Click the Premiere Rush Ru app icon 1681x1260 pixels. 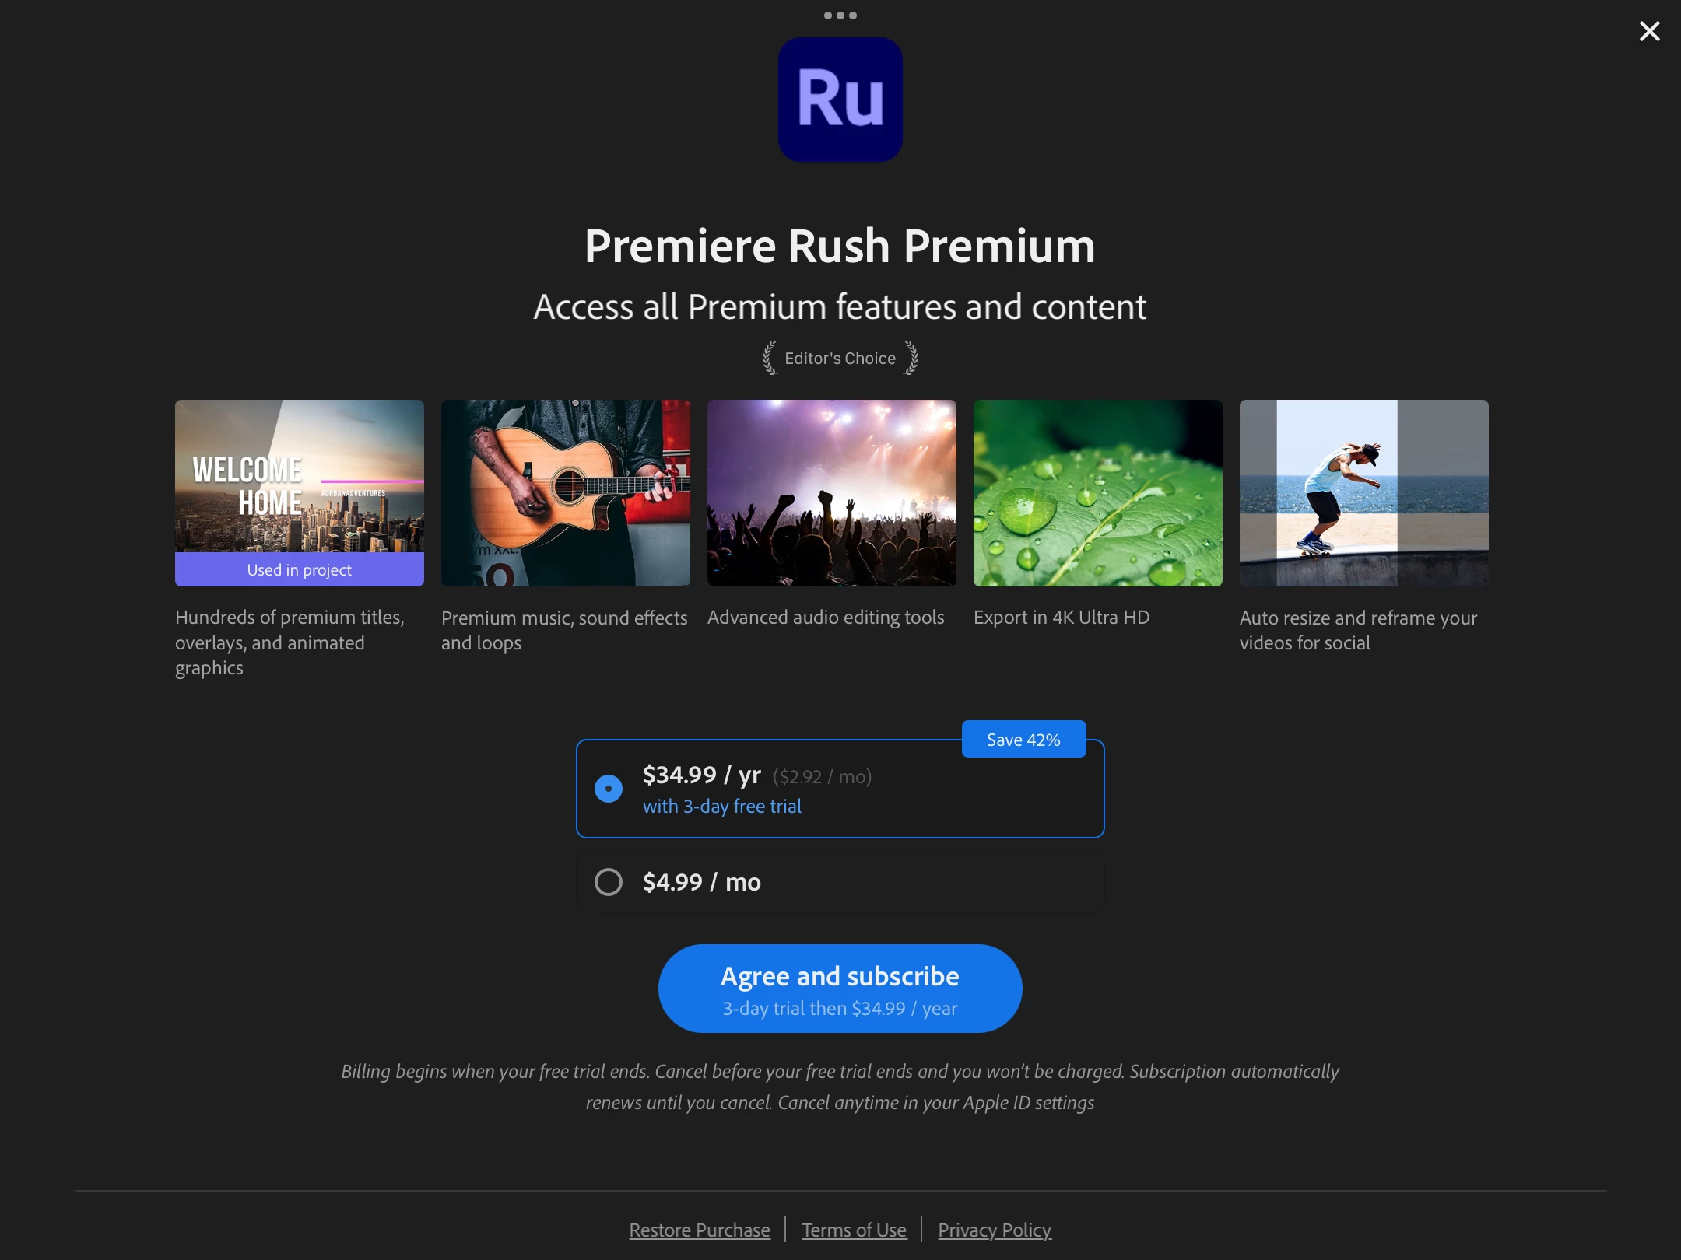point(840,100)
